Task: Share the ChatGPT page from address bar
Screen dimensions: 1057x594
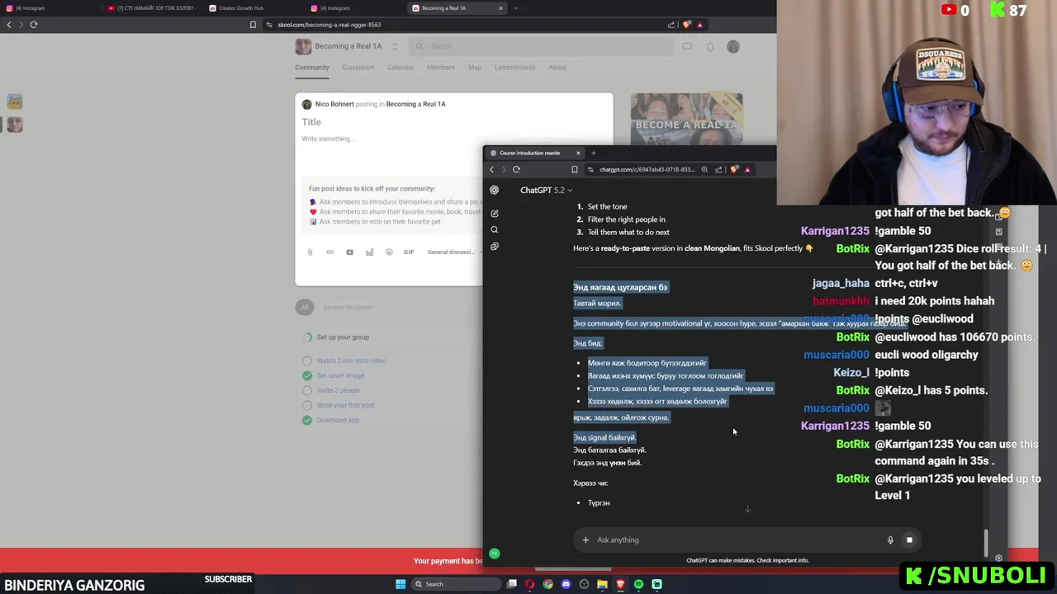Action: point(718,170)
